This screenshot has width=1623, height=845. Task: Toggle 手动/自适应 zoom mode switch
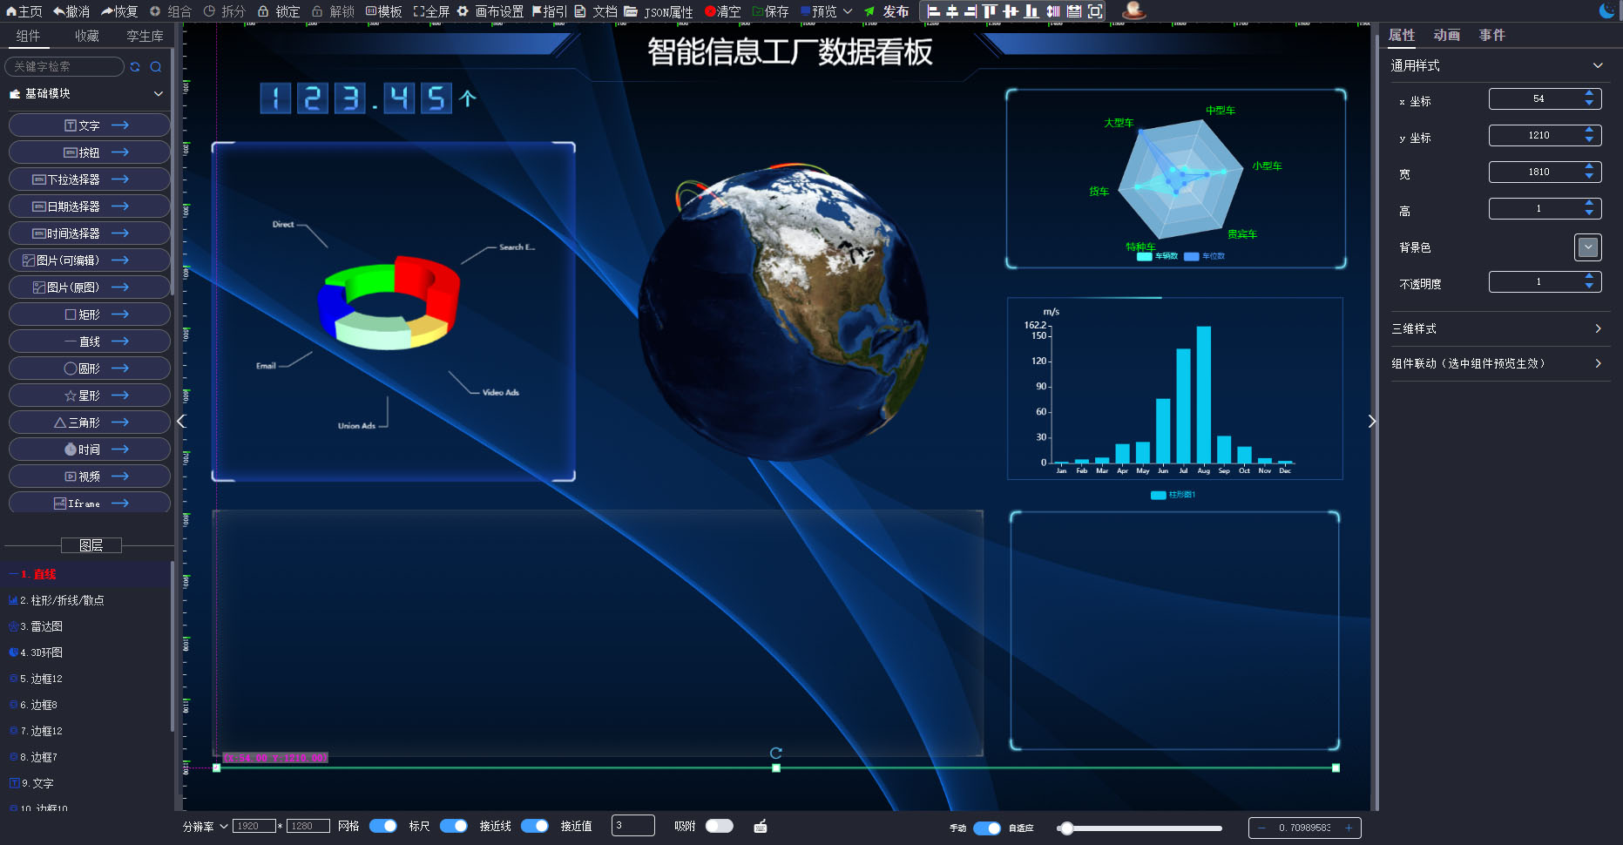pyautogui.click(x=987, y=828)
